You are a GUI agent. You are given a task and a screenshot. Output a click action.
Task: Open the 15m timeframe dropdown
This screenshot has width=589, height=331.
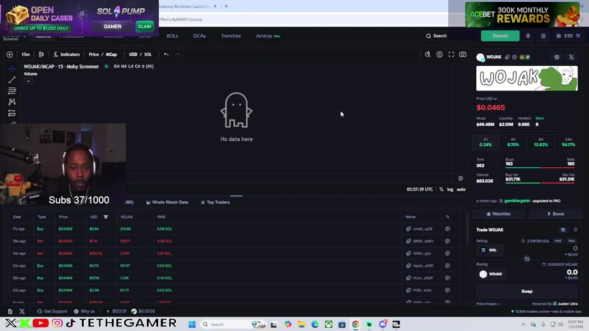pyautogui.click(x=26, y=54)
